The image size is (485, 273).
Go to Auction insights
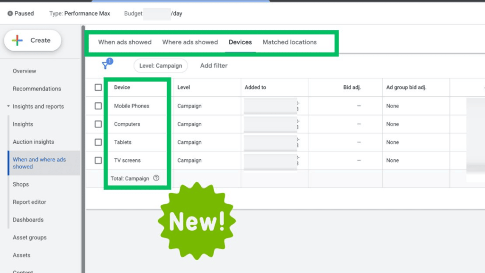(x=33, y=142)
